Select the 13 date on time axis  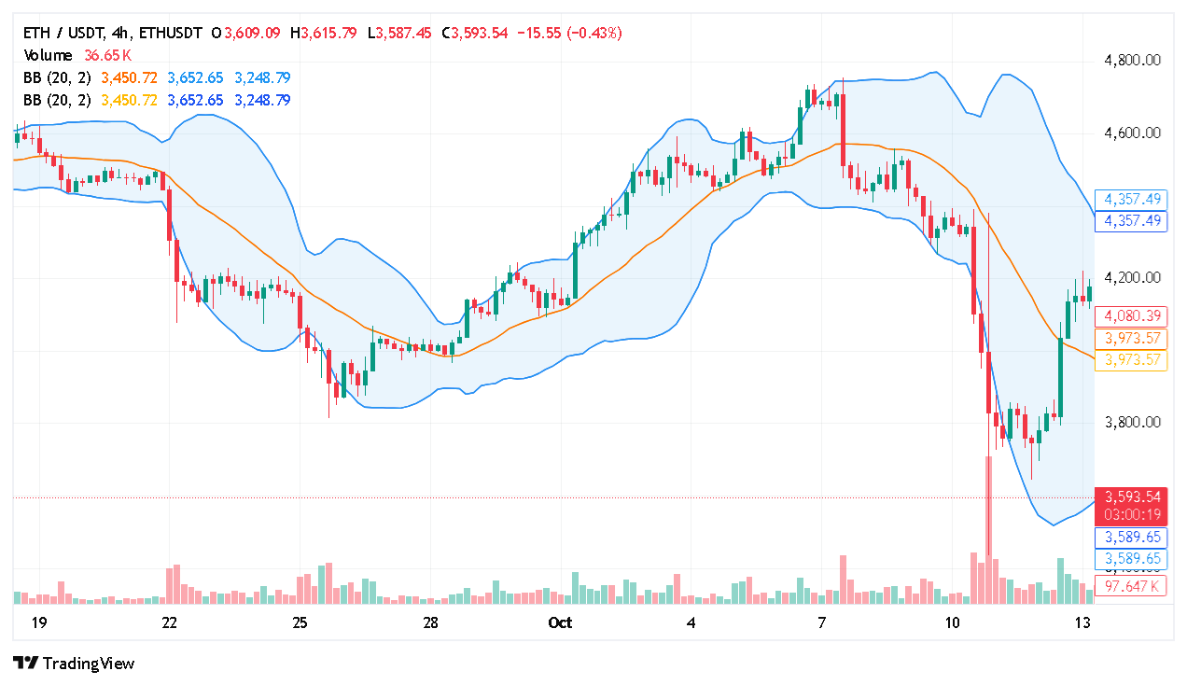tap(1082, 622)
